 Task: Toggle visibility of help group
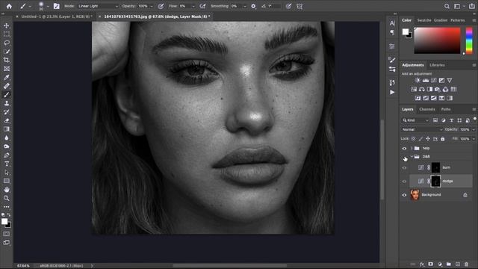(404, 148)
